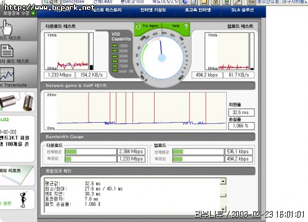Screen dimensions: 308x222
Task: Click the Network game & VoIP 테스트 header
Action: click(148, 86)
